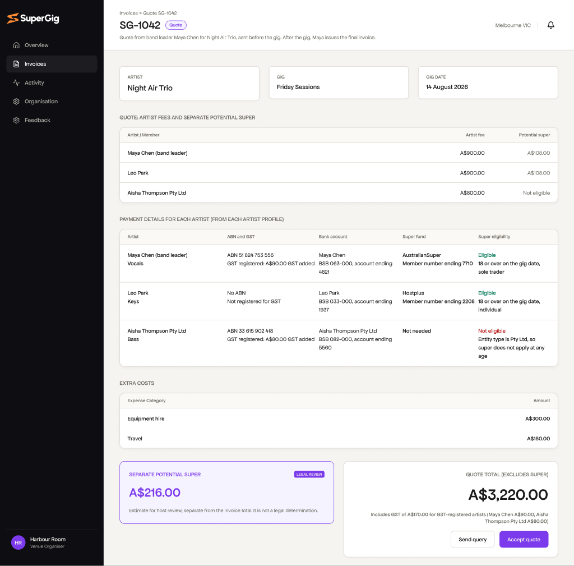The height and width of the screenshot is (566, 574).
Task: Click the BSB 063-000 bank detail
Action: (355, 268)
